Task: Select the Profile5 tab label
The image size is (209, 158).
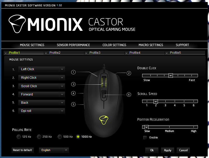Action: (175, 53)
